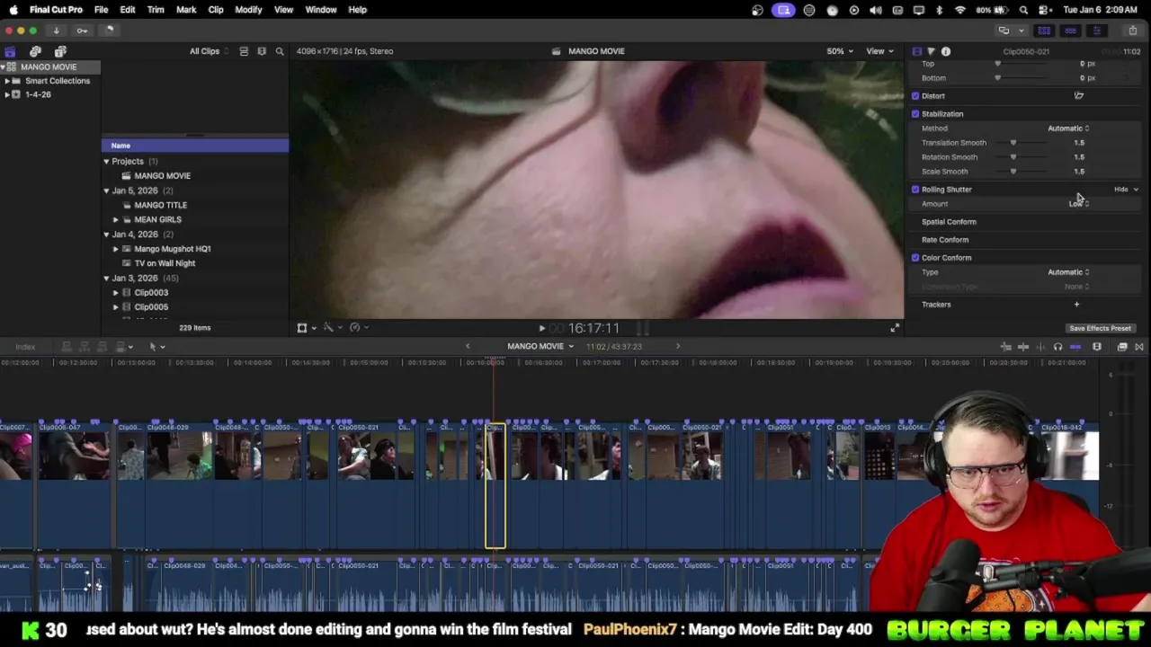Disable the Stabilization checkbox
The image size is (1151, 647).
click(915, 114)
